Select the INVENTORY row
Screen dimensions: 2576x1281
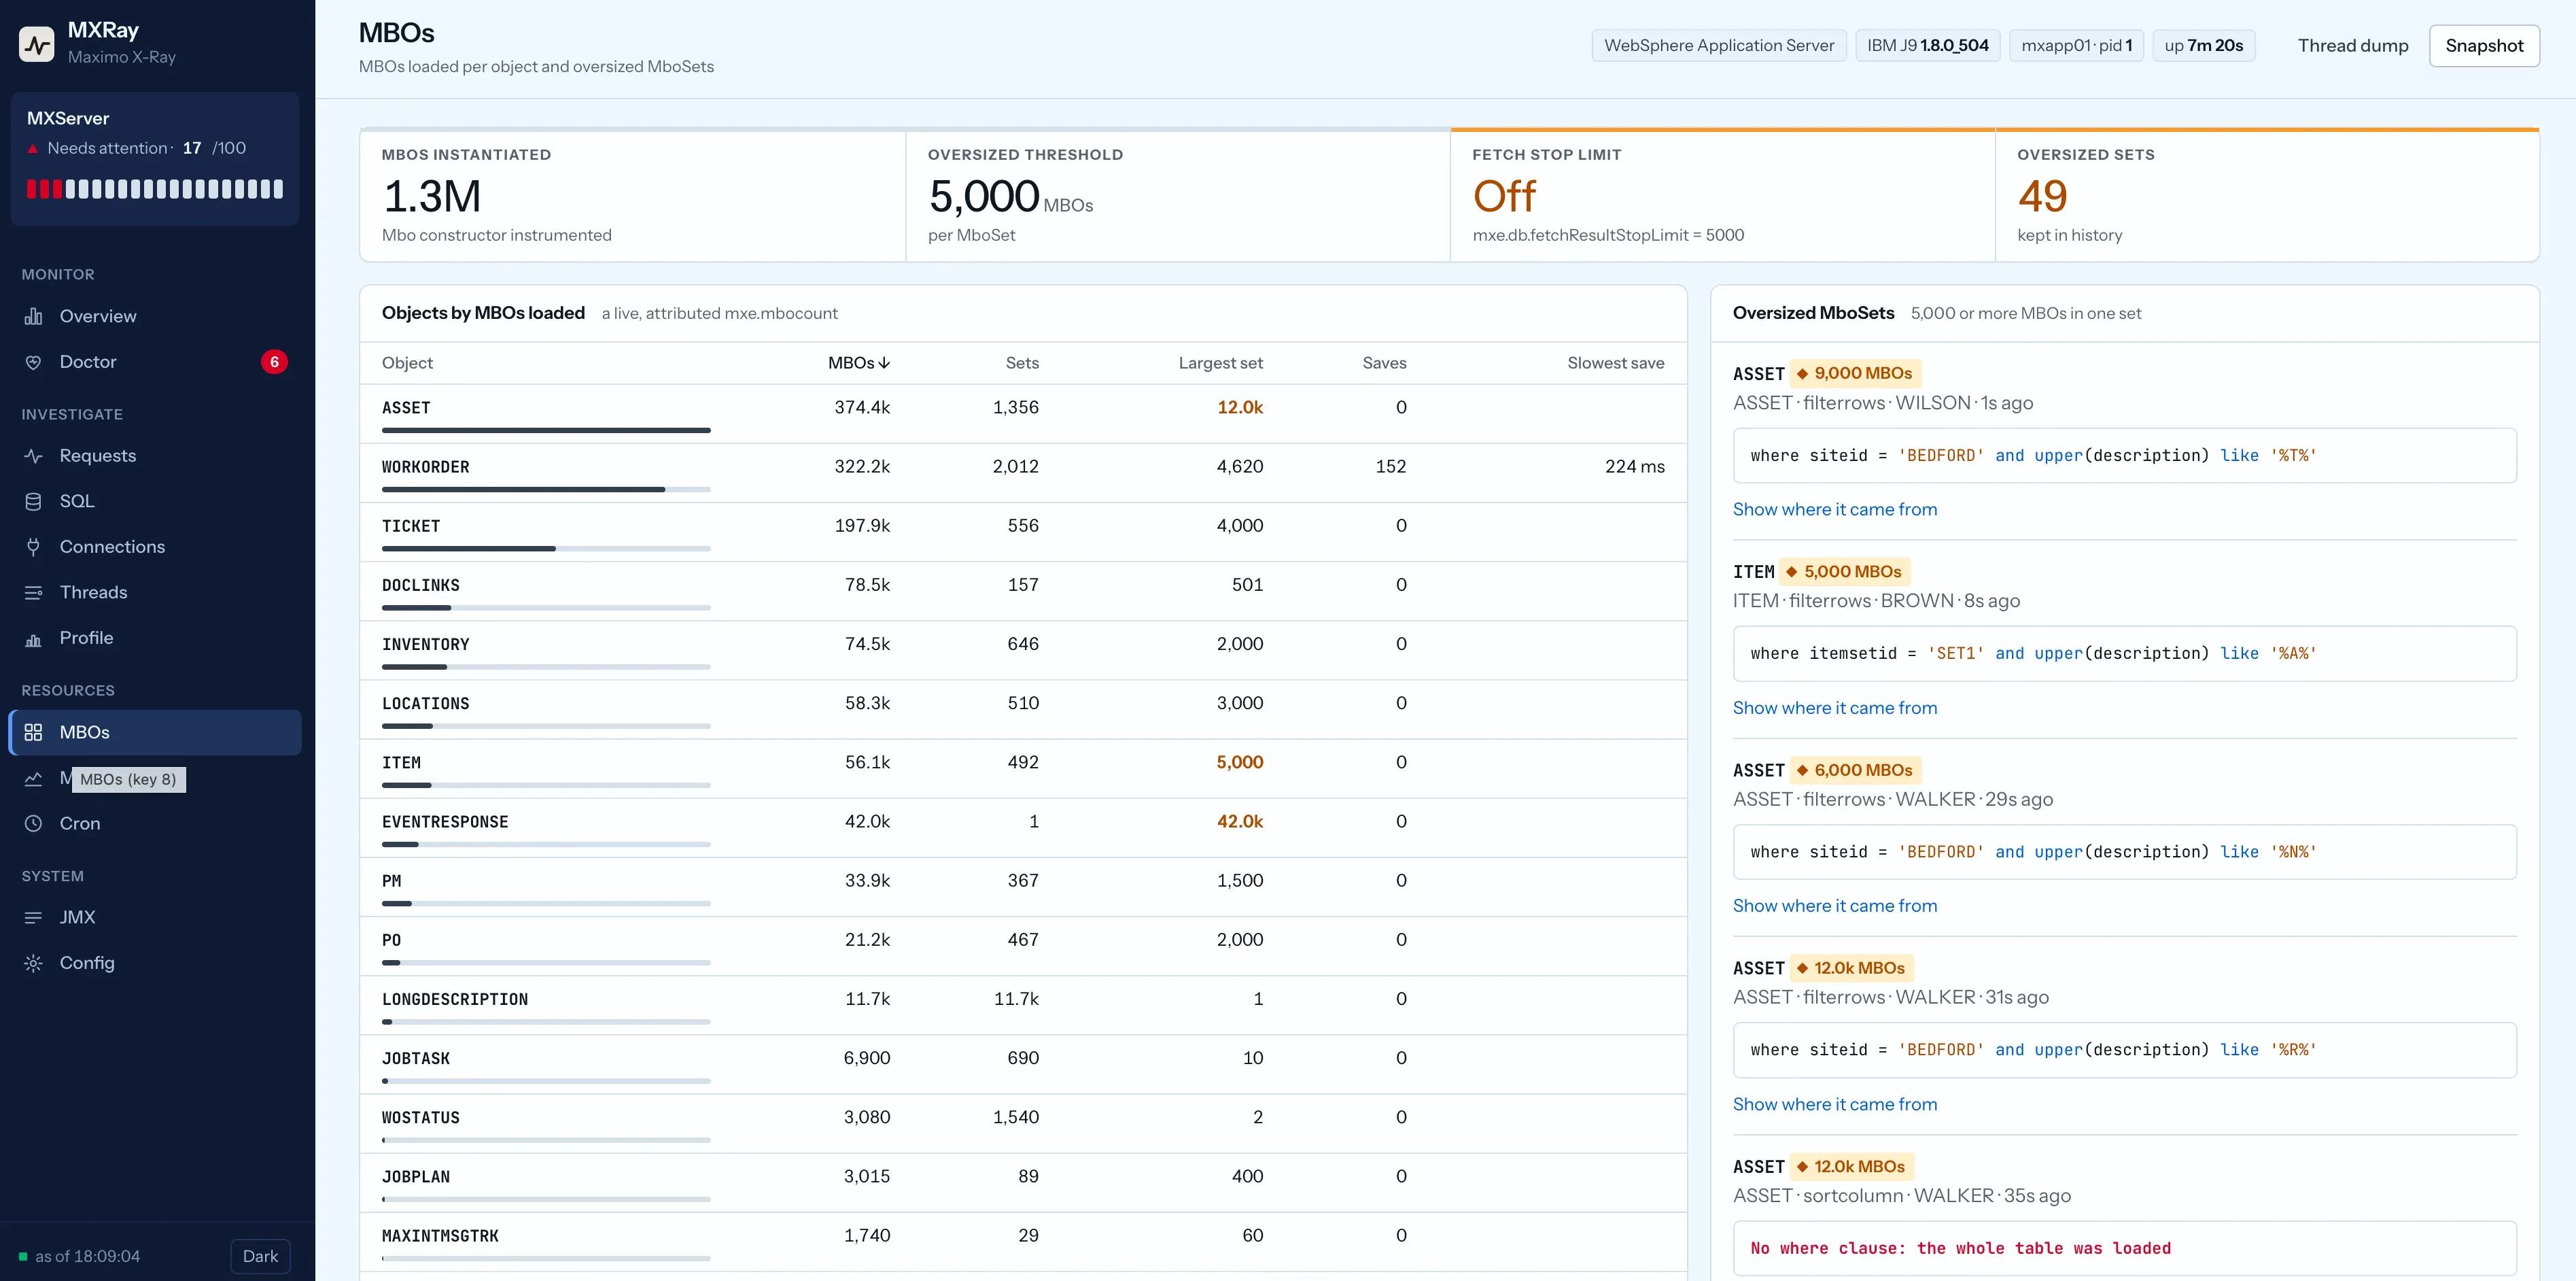coord(1023,650)
